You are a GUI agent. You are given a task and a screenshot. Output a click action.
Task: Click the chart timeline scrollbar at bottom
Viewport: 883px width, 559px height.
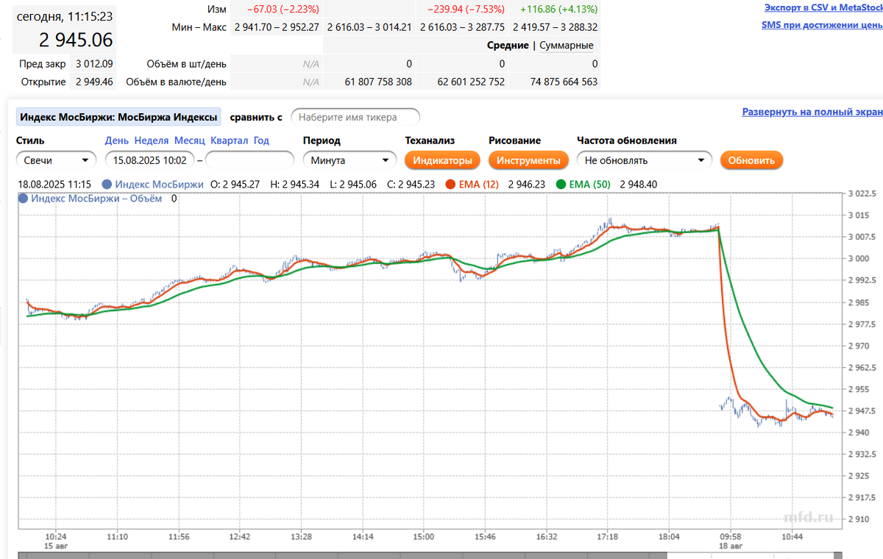click(429, 555)
